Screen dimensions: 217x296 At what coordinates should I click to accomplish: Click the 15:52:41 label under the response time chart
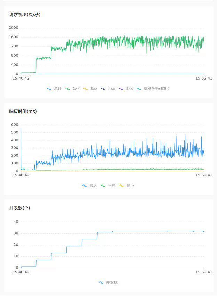point(204,175)
